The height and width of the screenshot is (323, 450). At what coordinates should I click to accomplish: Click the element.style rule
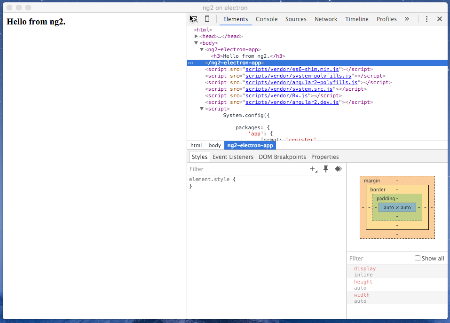coord(212,179)
